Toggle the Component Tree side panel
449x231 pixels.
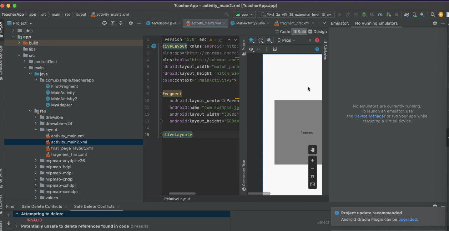click(244, 175)
